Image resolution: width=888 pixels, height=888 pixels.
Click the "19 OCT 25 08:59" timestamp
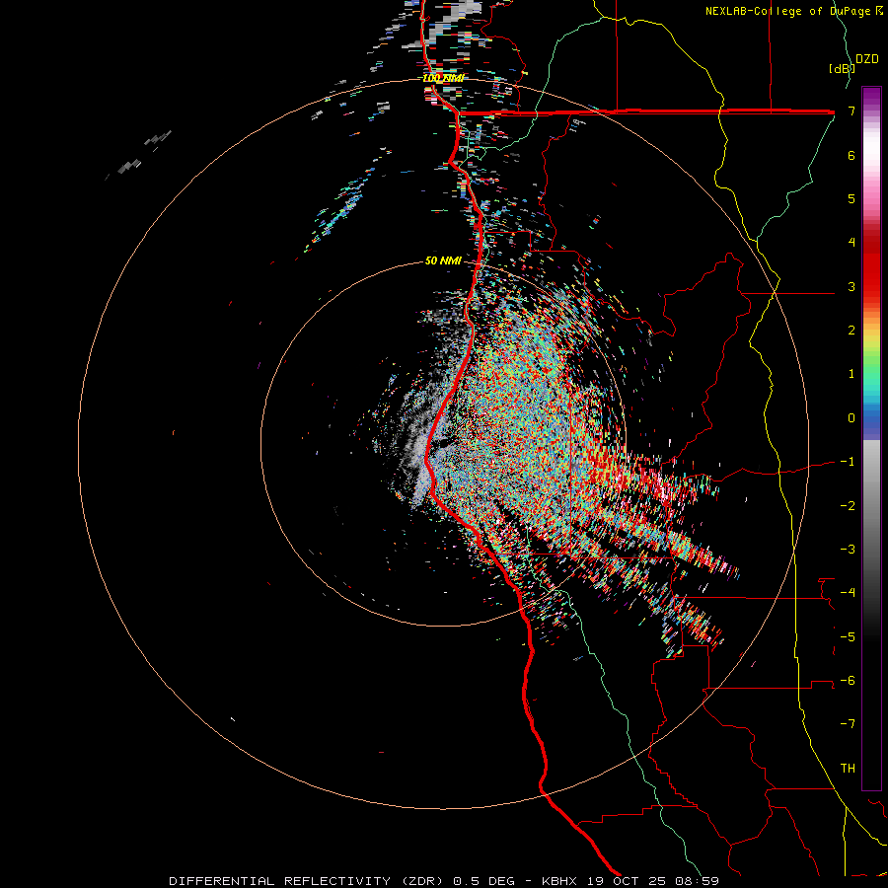tap(651, 881)
